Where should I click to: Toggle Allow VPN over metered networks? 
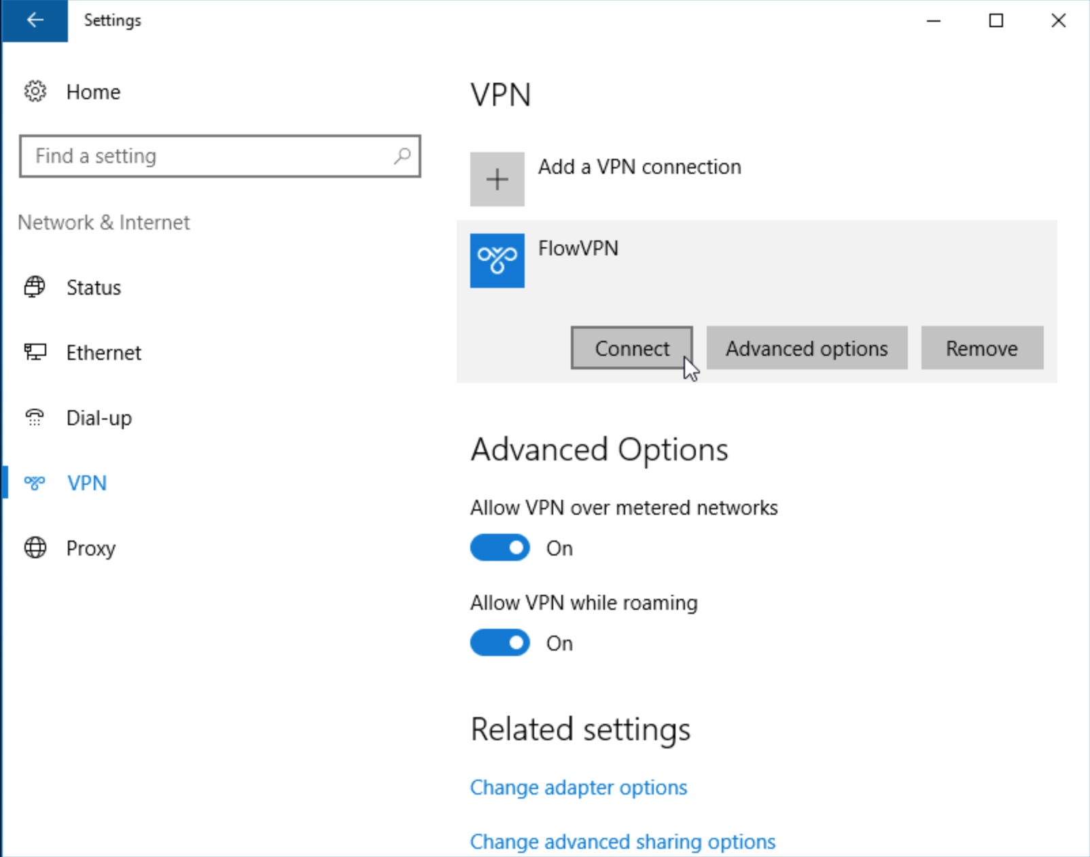[500, 548]
